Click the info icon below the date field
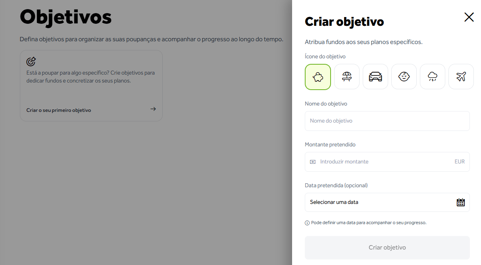Viewport: 481px width, 265px height. tap(306, 223)
